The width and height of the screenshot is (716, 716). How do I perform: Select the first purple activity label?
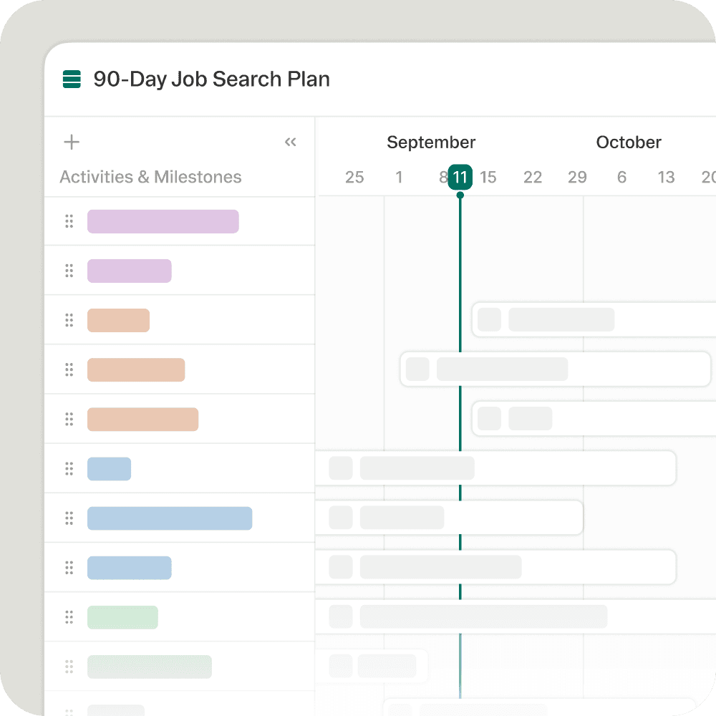[163, 221]
